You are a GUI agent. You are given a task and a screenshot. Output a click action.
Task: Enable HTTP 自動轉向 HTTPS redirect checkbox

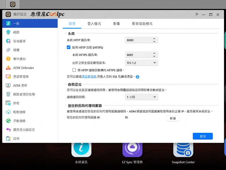click(74, 70)
